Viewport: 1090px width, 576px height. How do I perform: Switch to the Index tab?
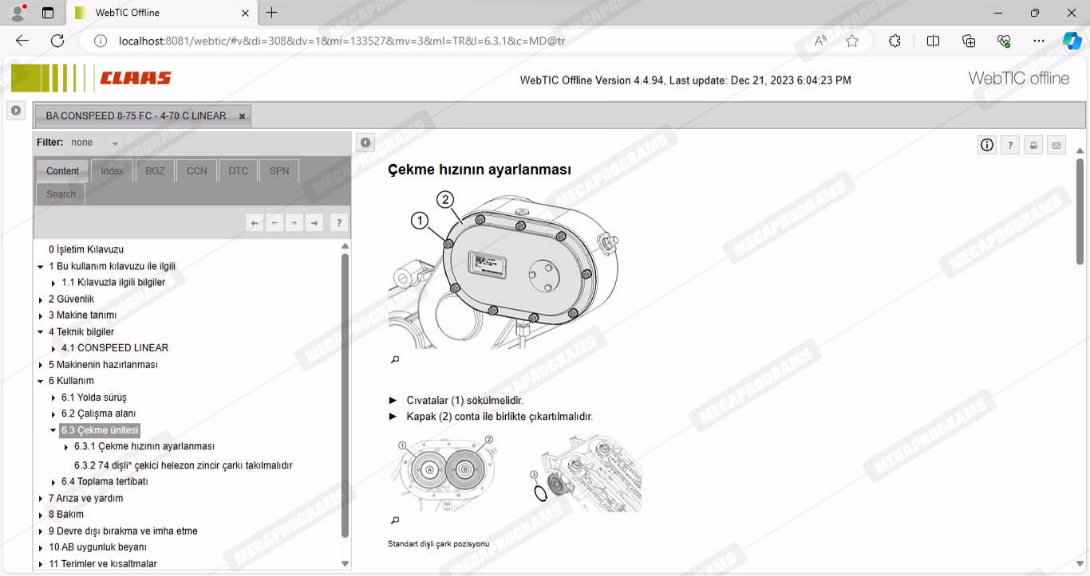[x=113, y=170]
